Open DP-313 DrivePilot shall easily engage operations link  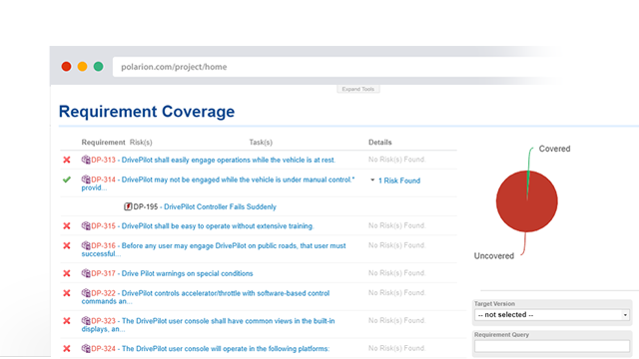213,160
